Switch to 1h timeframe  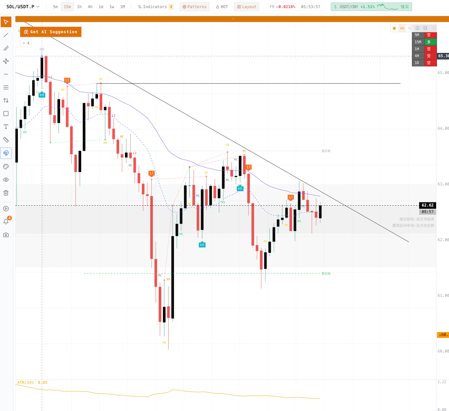point(79,7)
